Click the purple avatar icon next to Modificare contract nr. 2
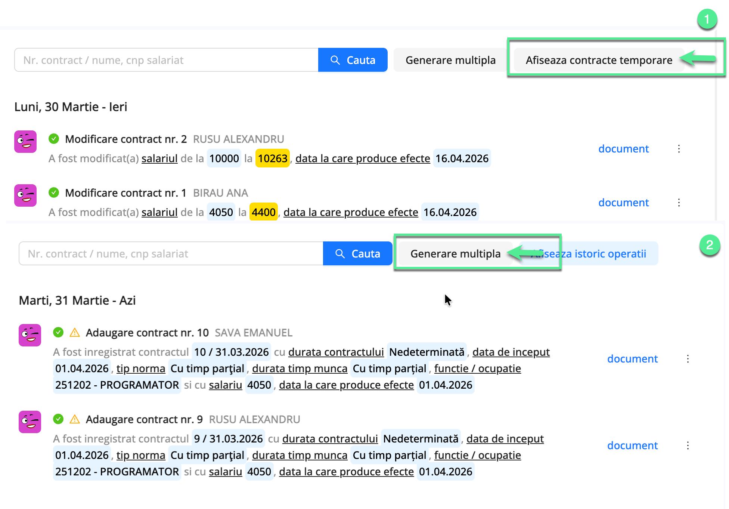Image resolution: width=729 pixels, height=509 pixels. point(25,142)
